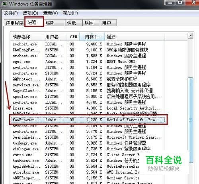The image size is (199, 184).
Task: Maximize the Task Manager window
Action: [180, 3]
